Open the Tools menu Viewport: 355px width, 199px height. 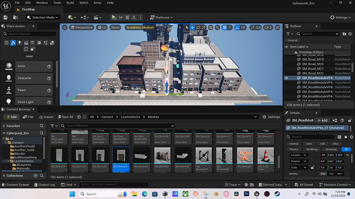[x=57, y=3]
